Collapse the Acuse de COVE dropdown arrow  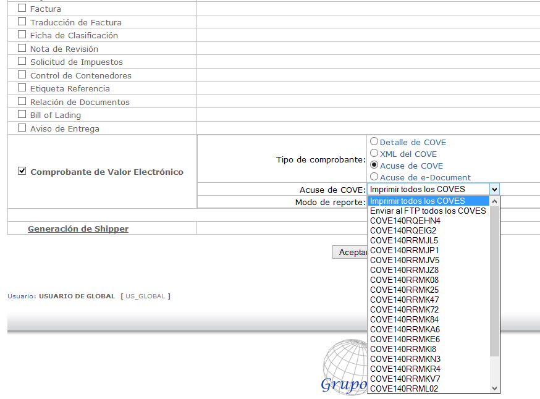tap(494, 189)
